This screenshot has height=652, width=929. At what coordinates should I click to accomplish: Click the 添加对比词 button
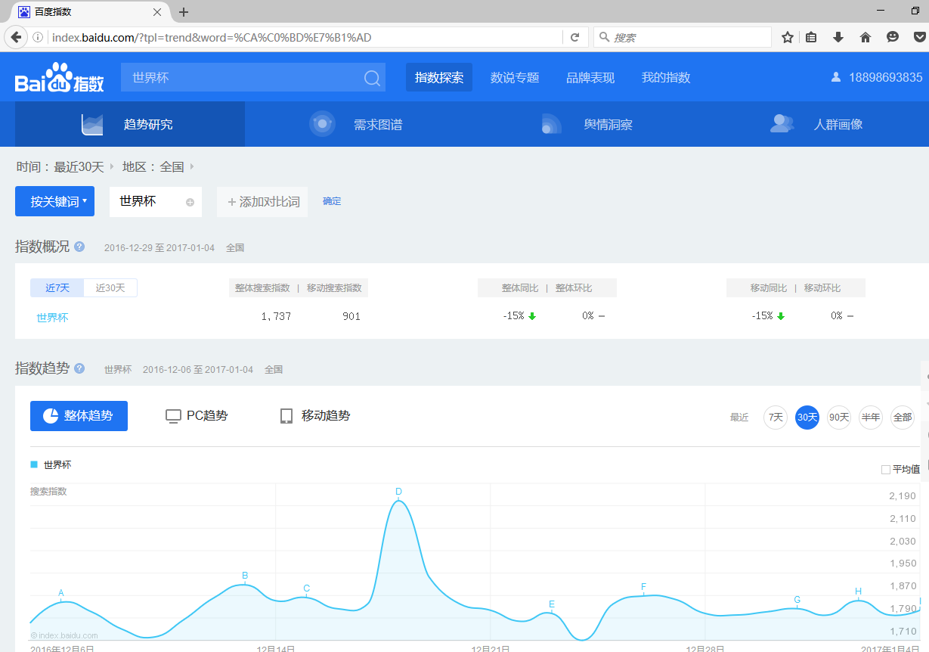[x=262, y=202]
